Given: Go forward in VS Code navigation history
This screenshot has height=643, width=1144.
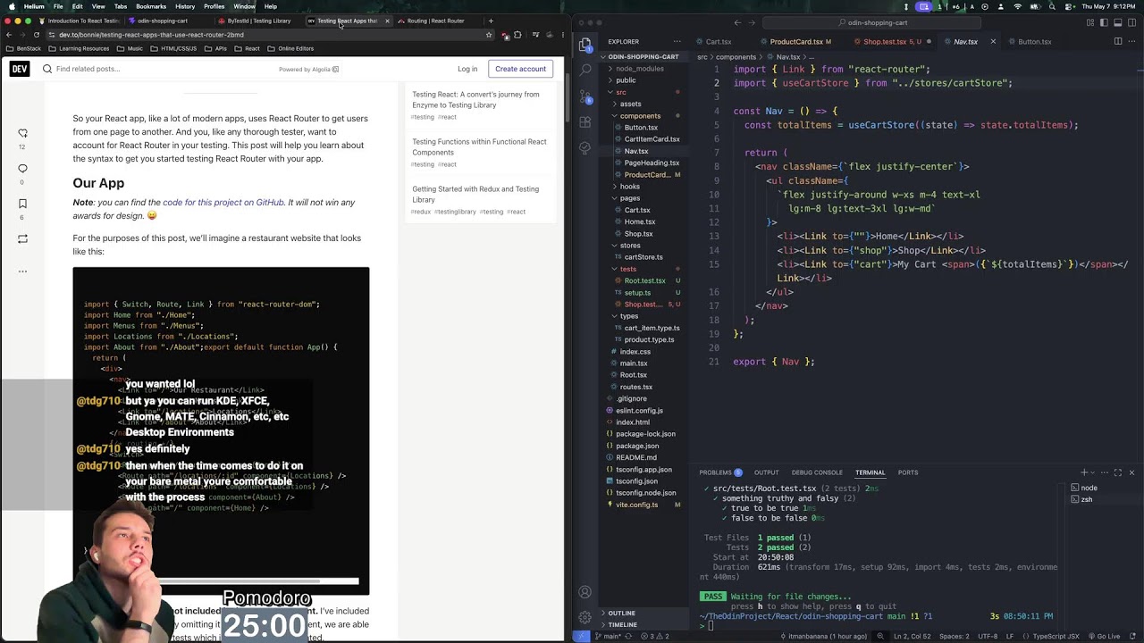Looking at the screenshot, I should (753, 22).
